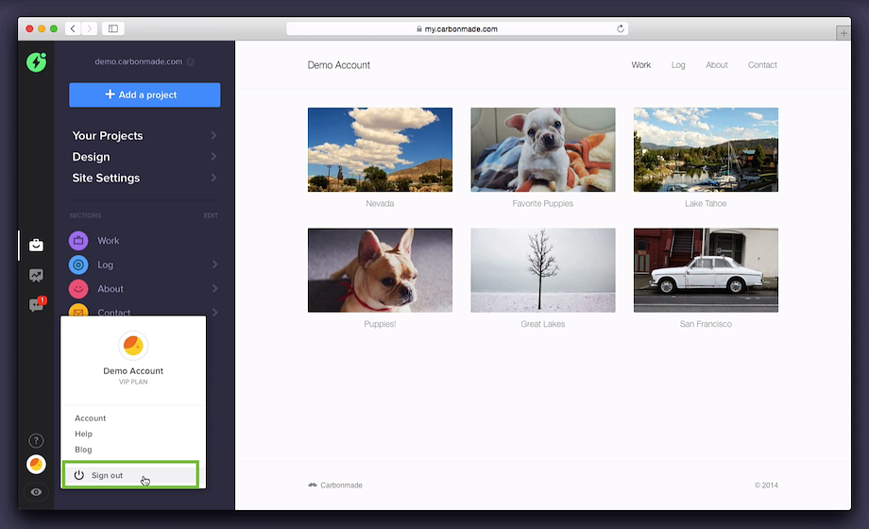869x529 pixels.
Task: Click the Carbonmade mustache footer icon
Action: pyautogui.click(x=313, y=485)
